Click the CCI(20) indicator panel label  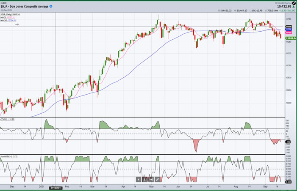8,120
